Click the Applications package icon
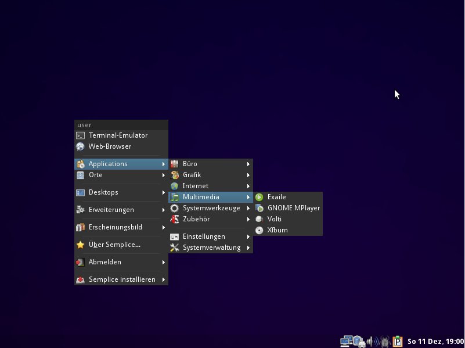Screen dimensions: 465x348 click(80, 164)
